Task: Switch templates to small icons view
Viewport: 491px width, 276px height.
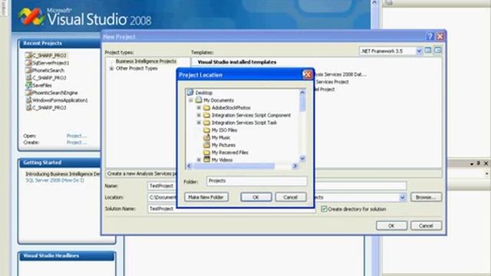Action: coord(438,51)
